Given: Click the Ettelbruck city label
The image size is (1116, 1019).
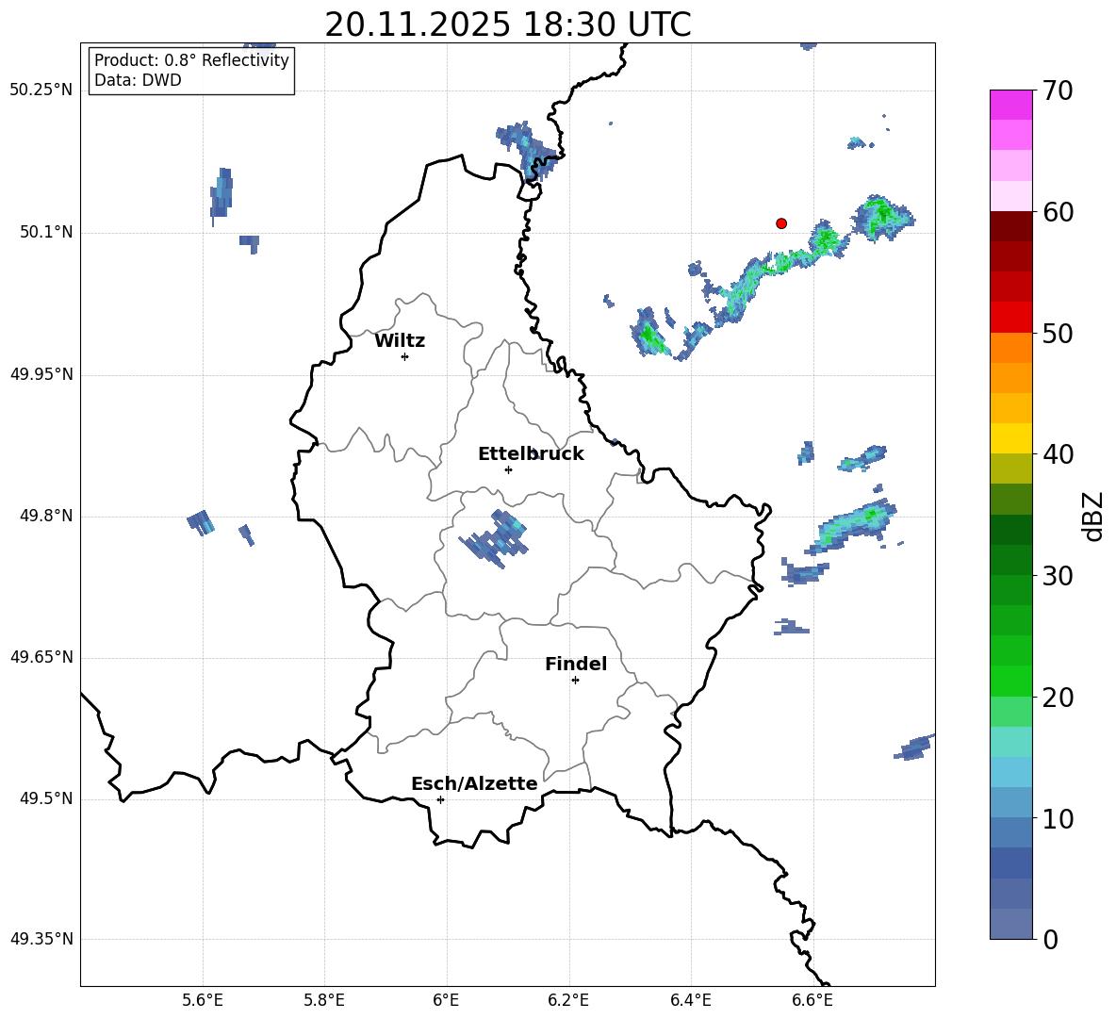Looking at the screenshot, I should (531, 454).
